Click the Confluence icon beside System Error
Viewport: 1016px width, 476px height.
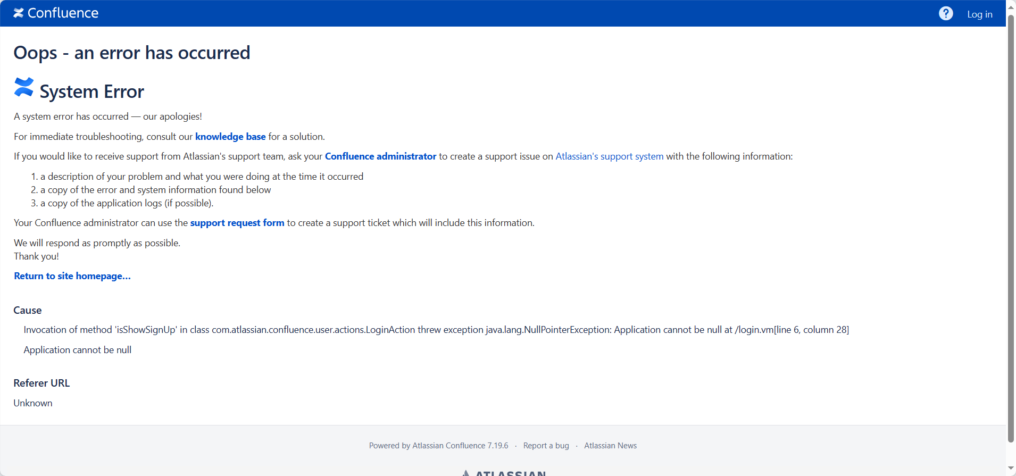[x=24, y=88]
